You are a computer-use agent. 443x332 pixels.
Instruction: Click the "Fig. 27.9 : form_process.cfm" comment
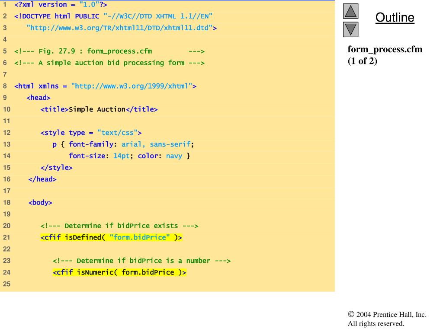point(109,51)
